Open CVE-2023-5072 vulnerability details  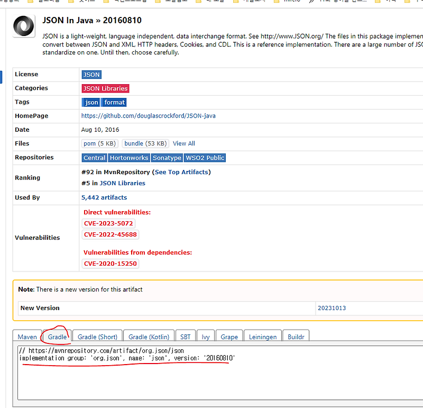(108, 223)
